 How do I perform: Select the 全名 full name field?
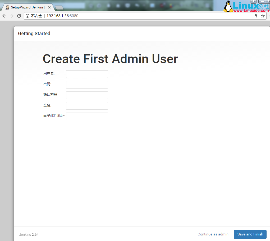pos(87,106)
